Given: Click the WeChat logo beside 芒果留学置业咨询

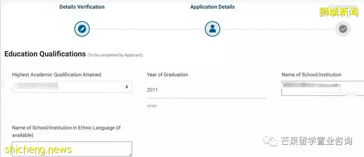Looking at the screenshot, I should pos(270,141).
